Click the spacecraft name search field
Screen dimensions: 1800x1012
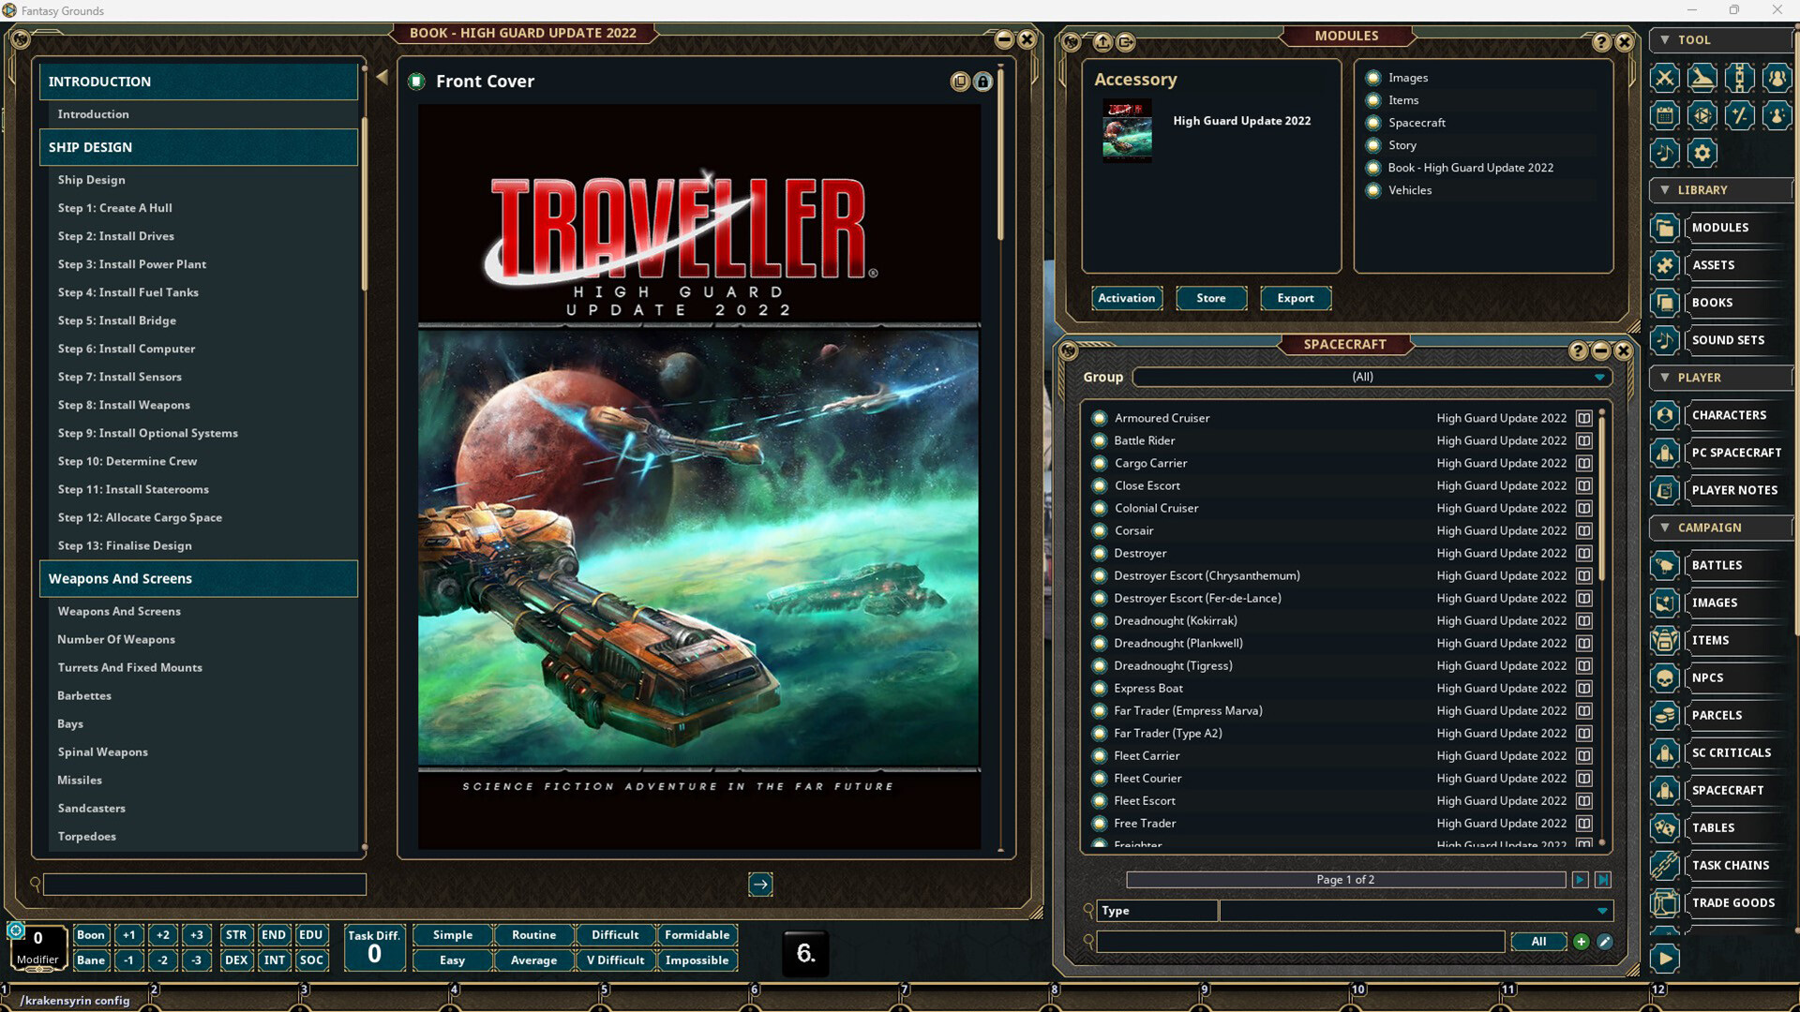pos(1301,942)
